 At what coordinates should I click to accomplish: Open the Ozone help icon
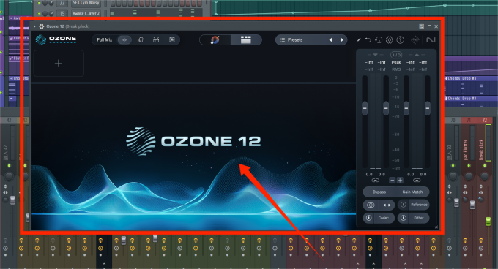[401, 40]
